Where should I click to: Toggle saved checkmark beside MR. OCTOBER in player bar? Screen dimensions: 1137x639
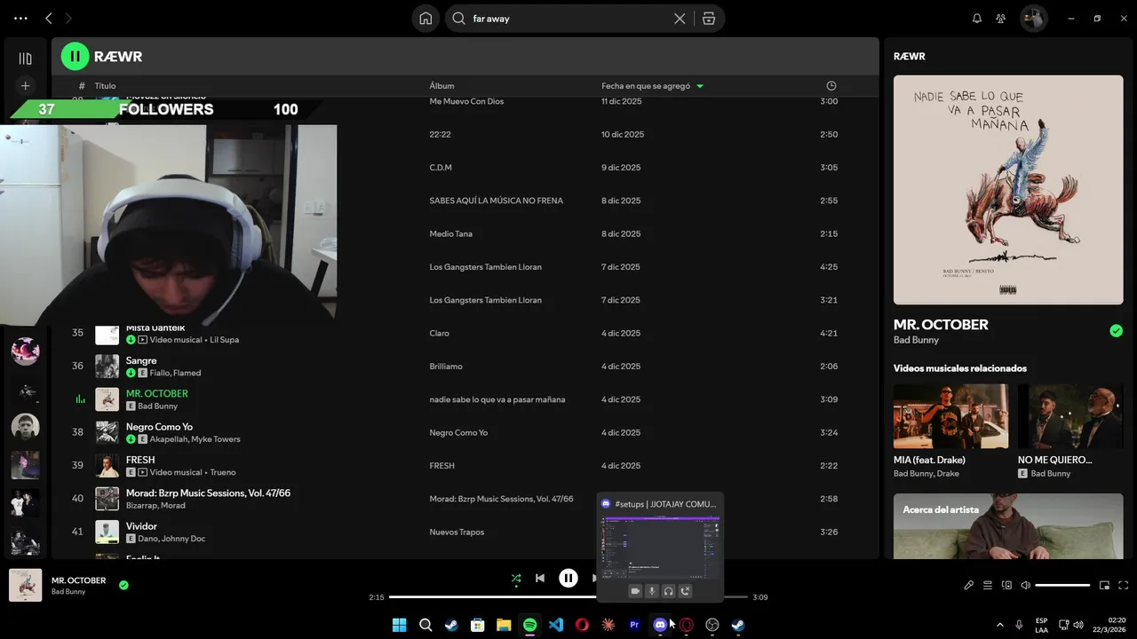123,585
